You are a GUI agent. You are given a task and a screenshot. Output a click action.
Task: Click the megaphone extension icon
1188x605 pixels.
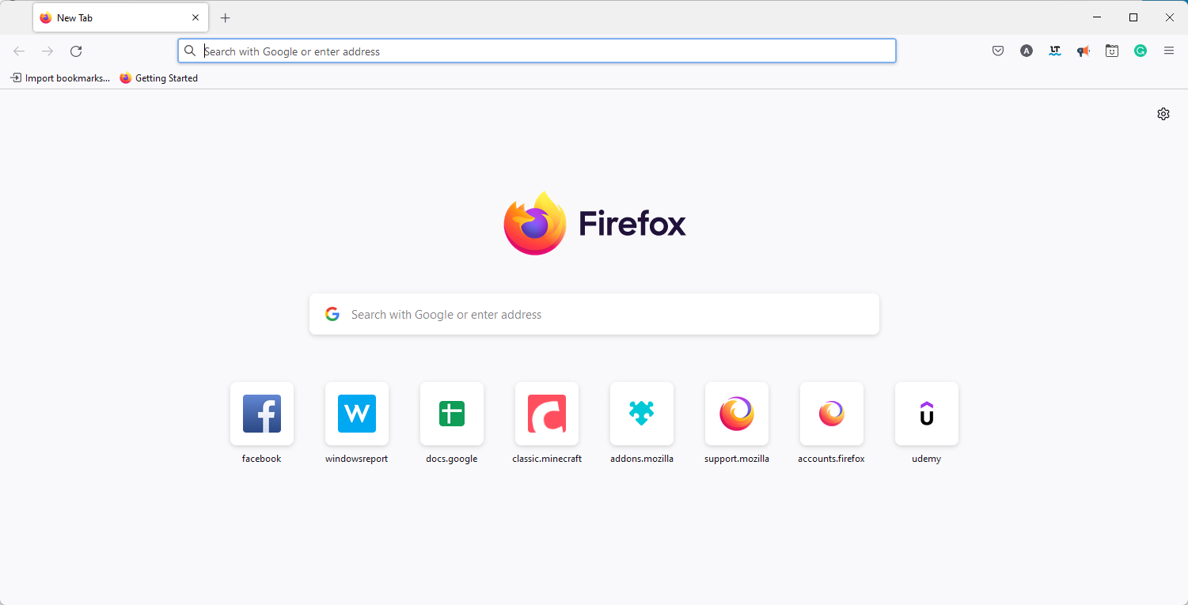click(1084, 51)
